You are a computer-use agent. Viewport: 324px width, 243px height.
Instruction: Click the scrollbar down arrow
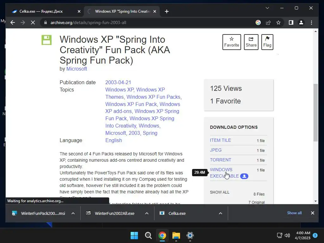click(x=315, y=201)
